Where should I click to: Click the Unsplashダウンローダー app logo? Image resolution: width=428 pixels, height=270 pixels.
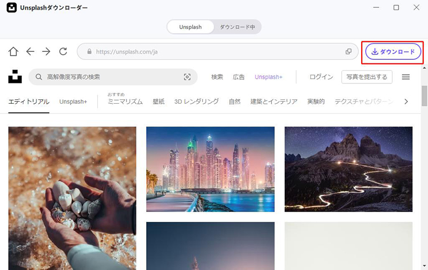(11, 7)
